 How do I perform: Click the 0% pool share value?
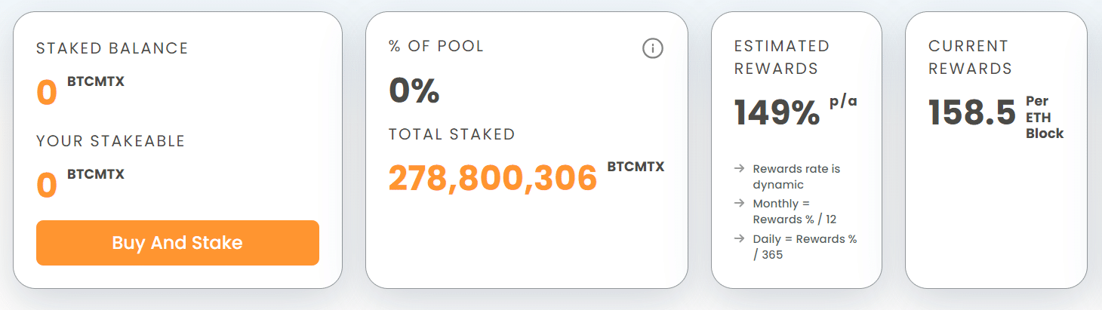pyautogui.click(x=414, y=91)
